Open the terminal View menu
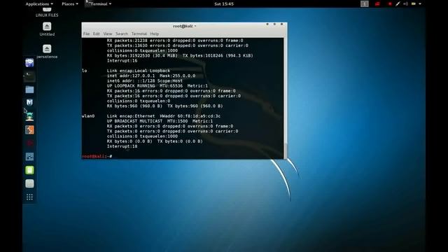The image size is (448, 252). pos(107,34)
